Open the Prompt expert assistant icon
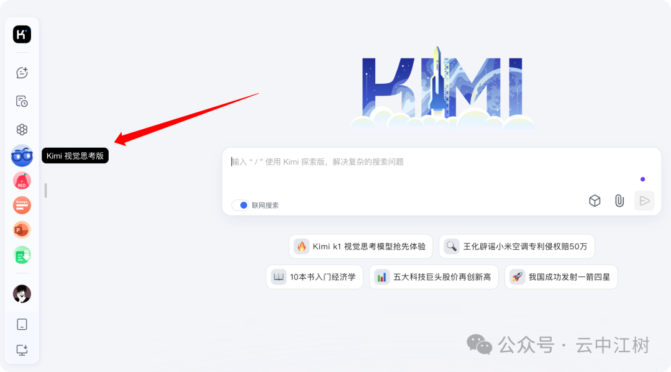The height and width of the screenshot is (372, 671). tap(22, 205)
